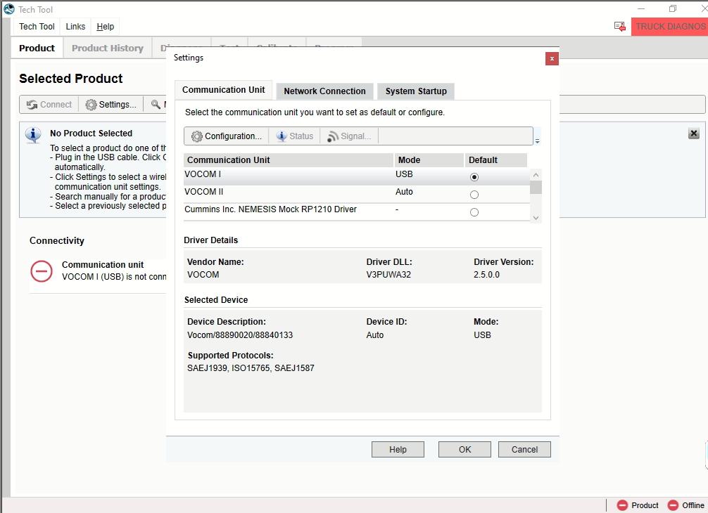Open the Product History tab
Screen dimensions: 708x513
coord(108,48)
